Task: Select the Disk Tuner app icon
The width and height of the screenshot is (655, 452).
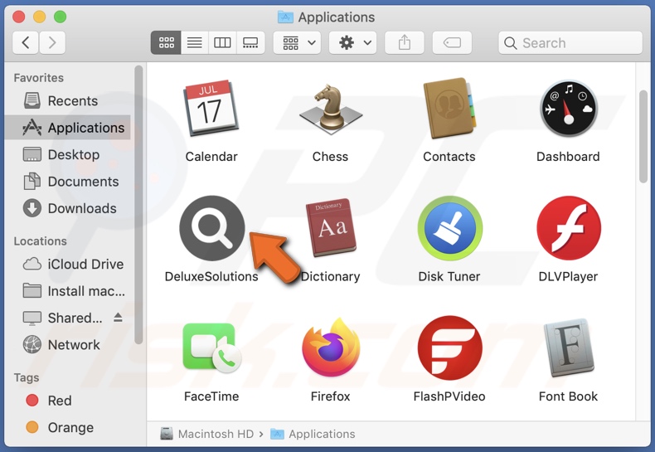Action: [450, 228]
